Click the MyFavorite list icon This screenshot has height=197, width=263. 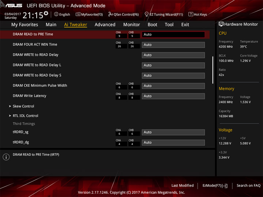tap(78, 14)
